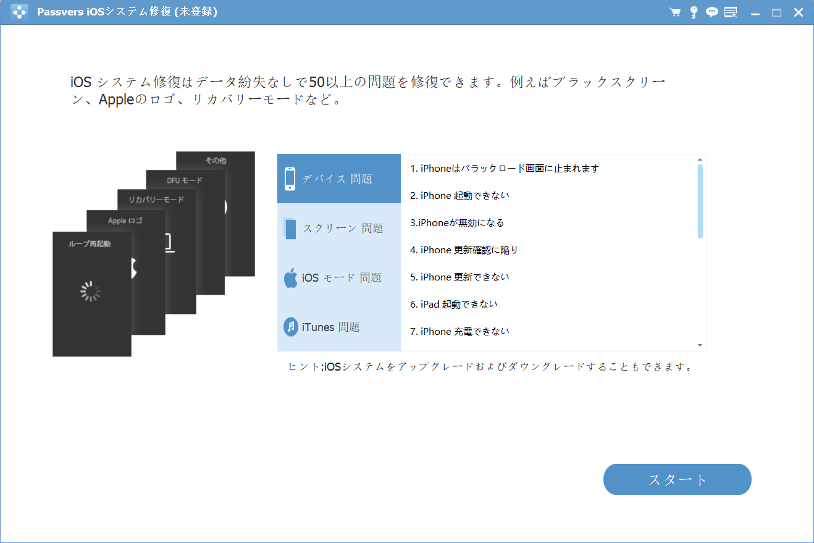Click the iTunes music note icon
The image size is (814, 543).
point(291,327)
